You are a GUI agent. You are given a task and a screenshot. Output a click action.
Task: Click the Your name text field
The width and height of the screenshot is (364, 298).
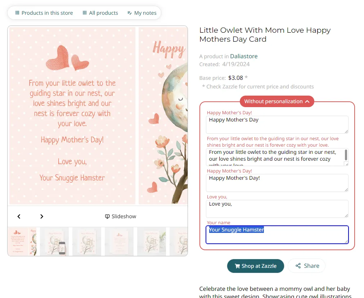click(x=277, y=235)
